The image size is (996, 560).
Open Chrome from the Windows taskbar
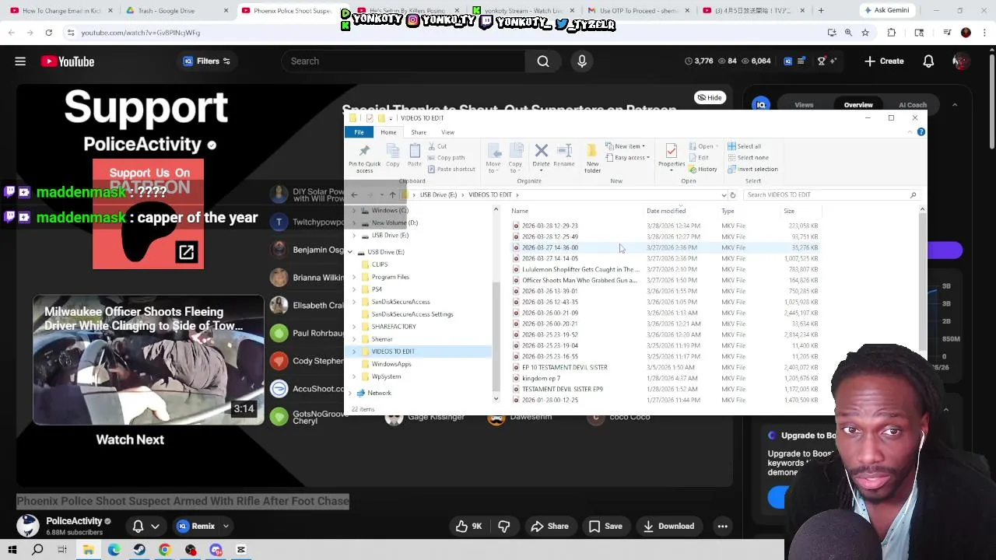(x=165, y=550)
